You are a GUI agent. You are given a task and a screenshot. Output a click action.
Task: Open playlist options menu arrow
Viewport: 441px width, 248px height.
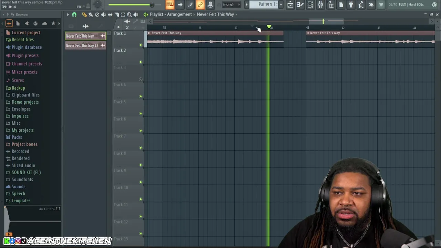[68, 14]
